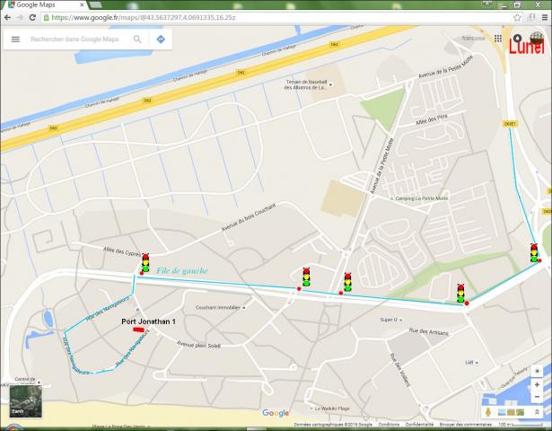Click the Super U place marker

400,320
